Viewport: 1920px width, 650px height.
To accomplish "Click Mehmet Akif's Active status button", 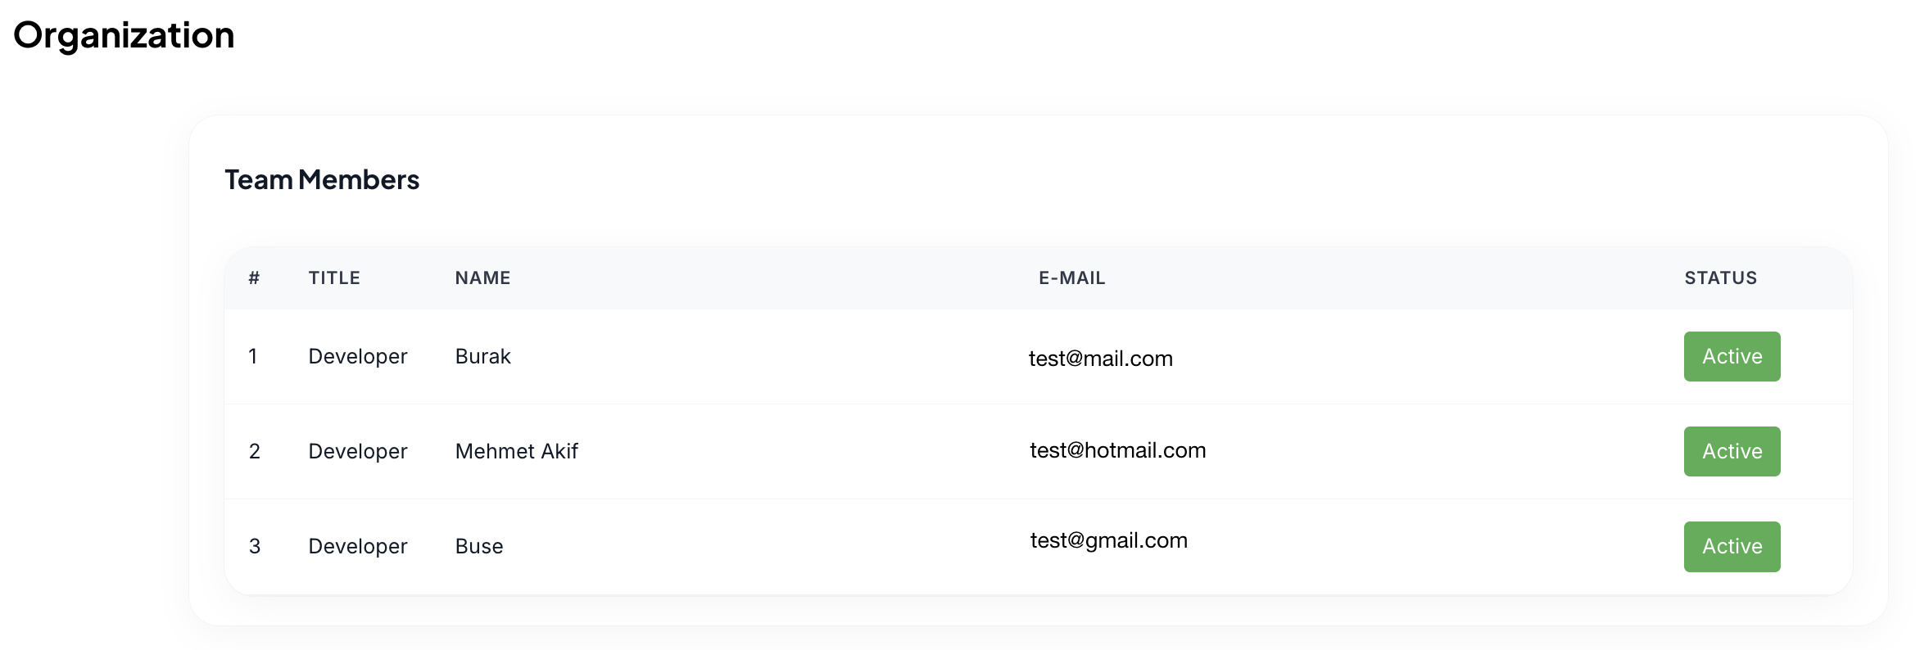I will tap(1732, 451).
